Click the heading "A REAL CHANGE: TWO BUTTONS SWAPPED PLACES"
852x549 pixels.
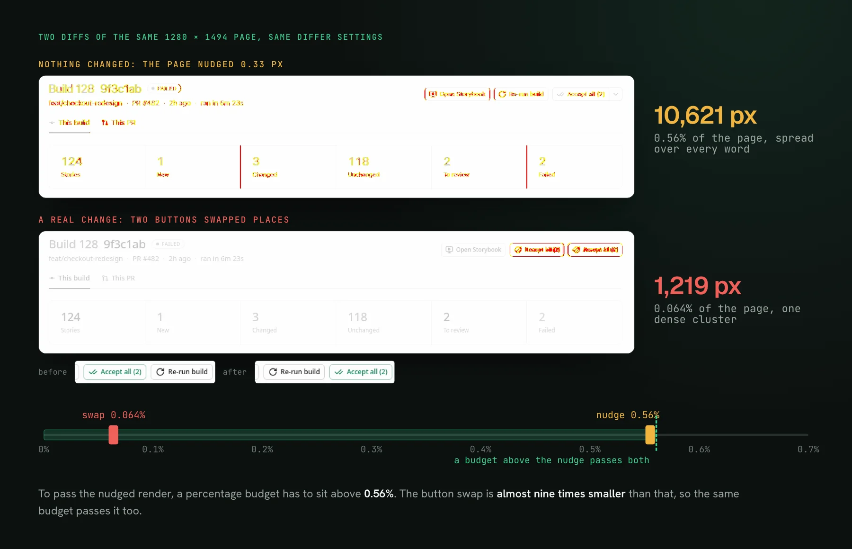[164, 220]
